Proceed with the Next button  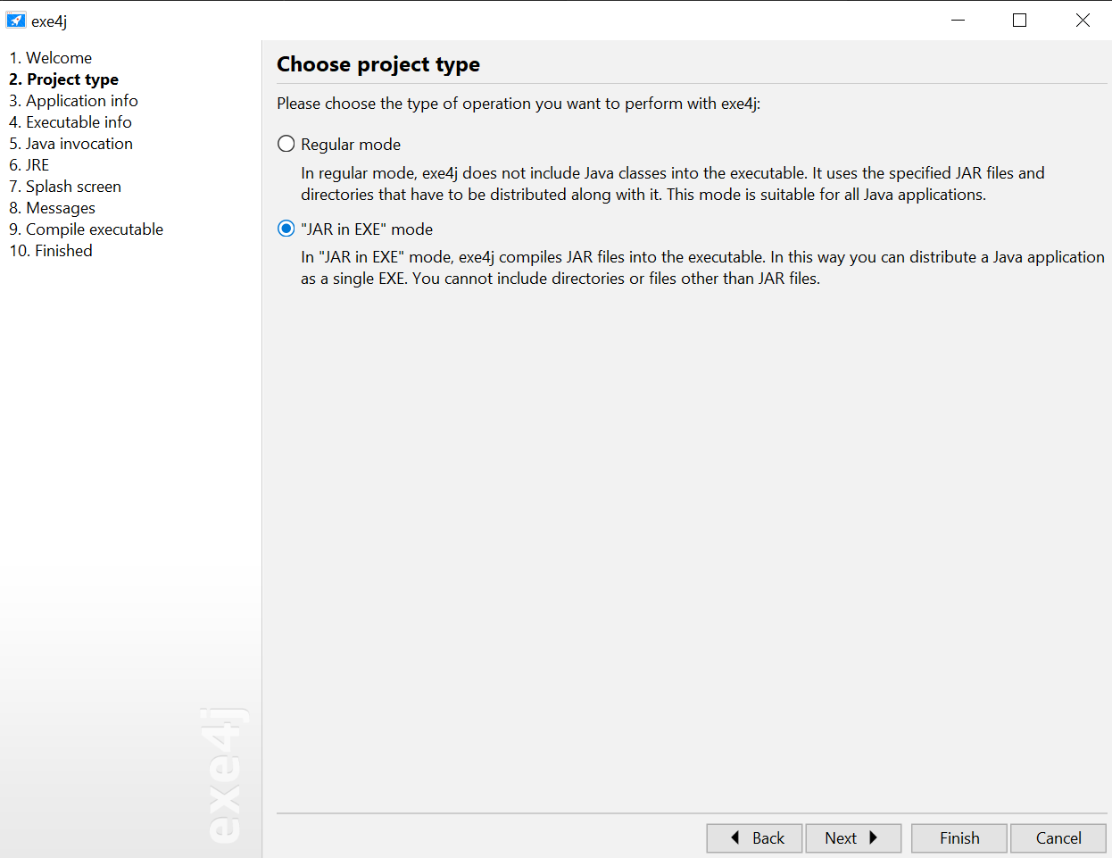click(x=853, y=837)
